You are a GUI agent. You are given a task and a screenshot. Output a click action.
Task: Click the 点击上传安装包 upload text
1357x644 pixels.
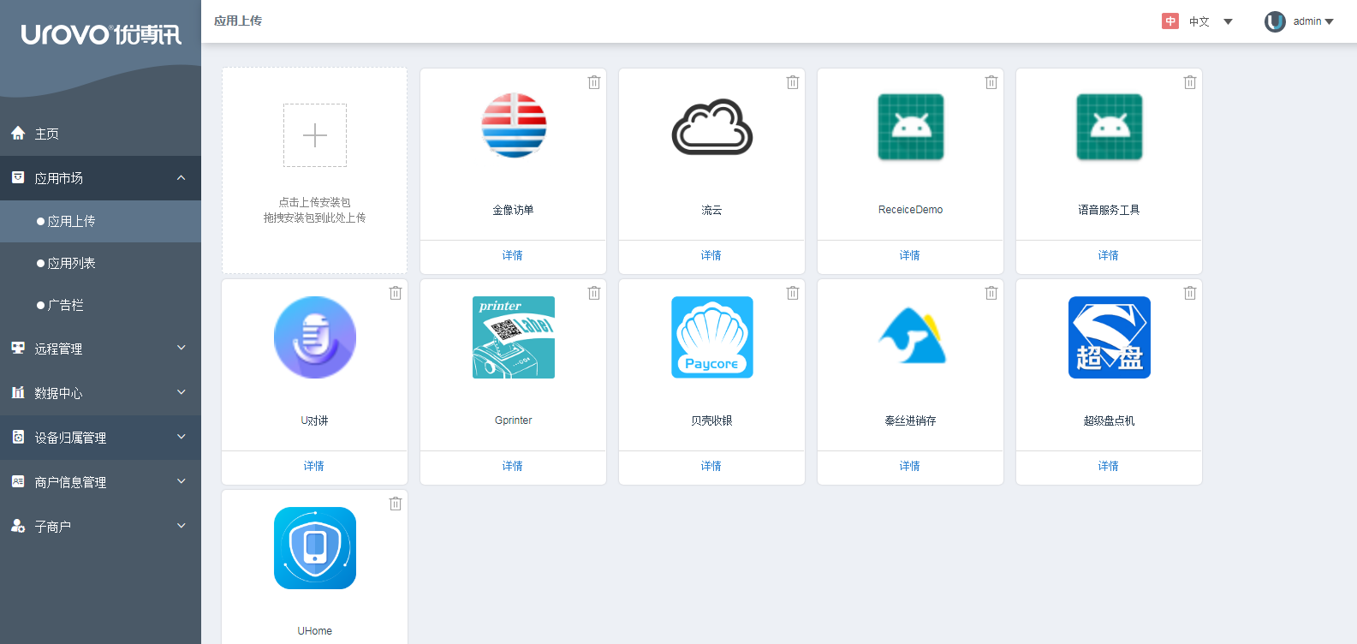click(315, 202)
